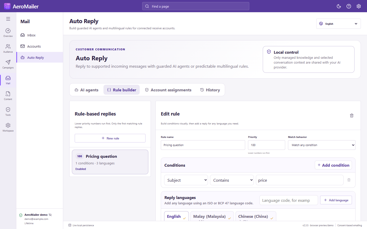Click the Add condition button
367x229 pixels.
[333, 165]
